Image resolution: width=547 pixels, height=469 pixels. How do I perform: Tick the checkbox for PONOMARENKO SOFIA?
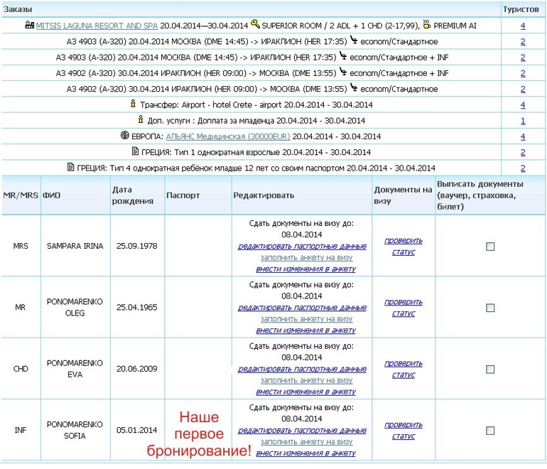tap(490, 431)
